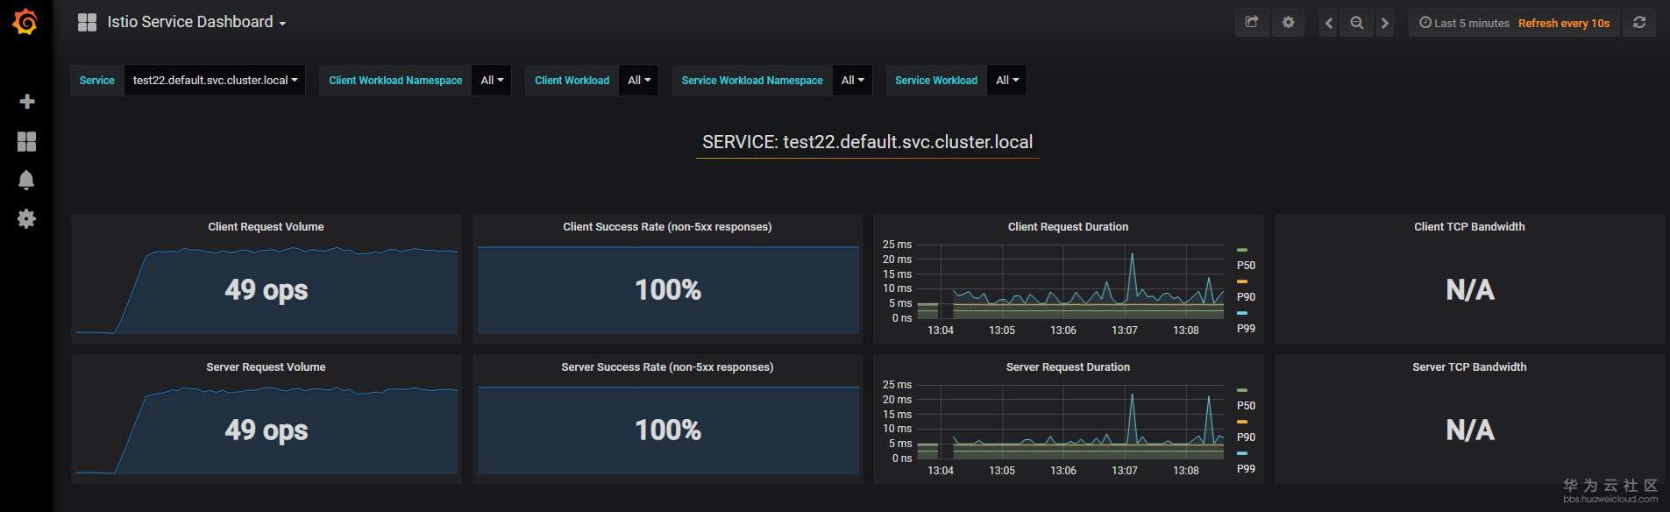
Task: Click the 100% value in Client Success Rate
Action: click(668, 289)
